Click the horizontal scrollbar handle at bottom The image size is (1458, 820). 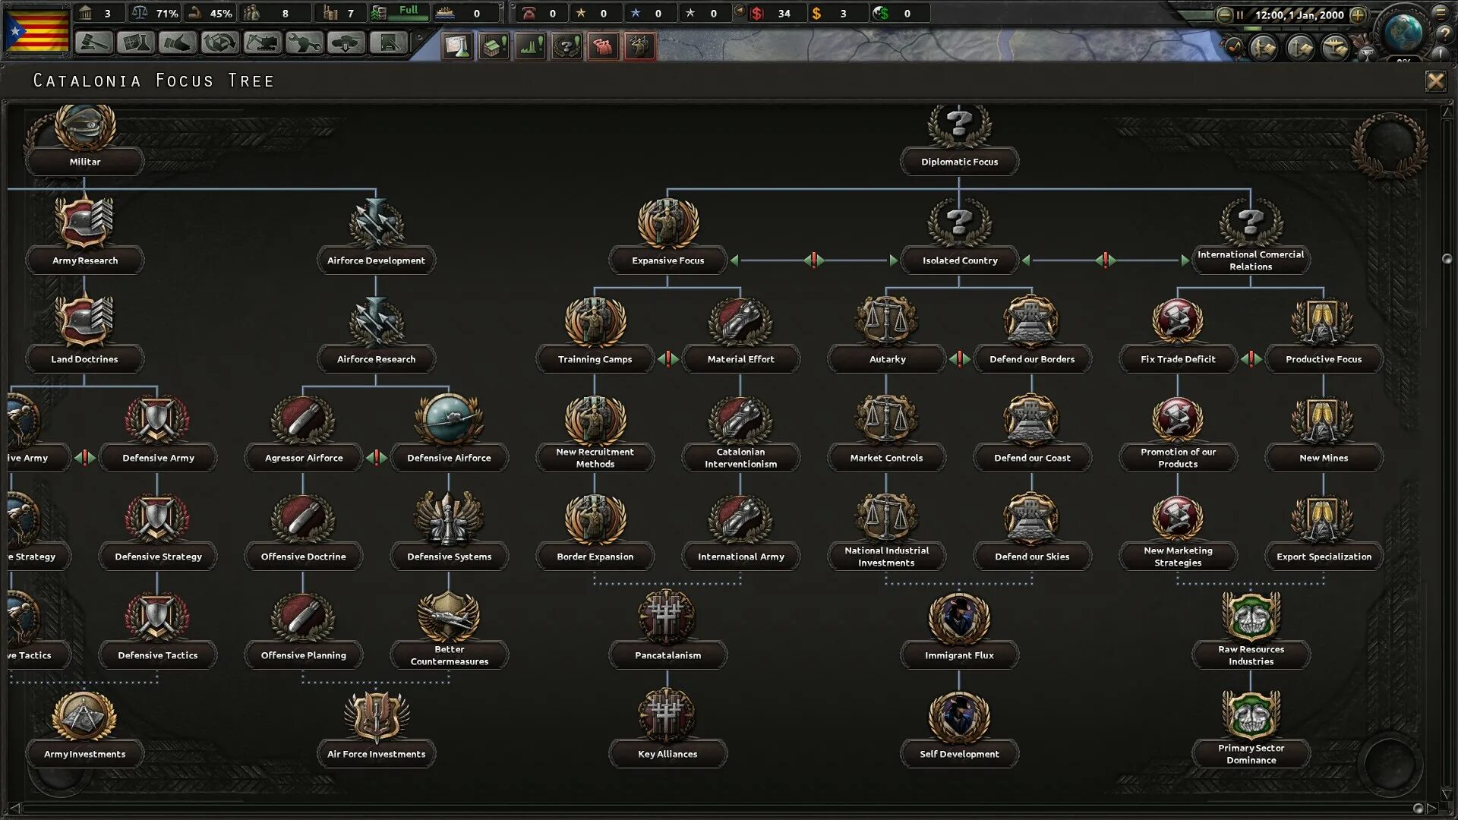(x=1418, y=808)
